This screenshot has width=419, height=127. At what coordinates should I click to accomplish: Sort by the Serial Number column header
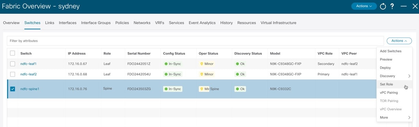139,53
